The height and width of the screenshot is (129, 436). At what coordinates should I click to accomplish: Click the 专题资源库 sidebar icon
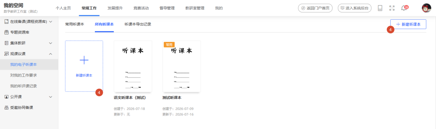tap(6, 32)
